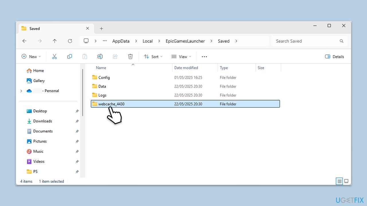
Task: Switch to large thumbnails view button
Action: [x=346, y=181]
